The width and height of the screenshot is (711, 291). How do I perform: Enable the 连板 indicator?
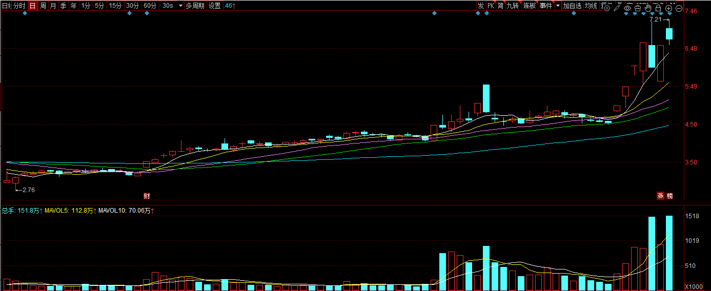click(530, 6)
